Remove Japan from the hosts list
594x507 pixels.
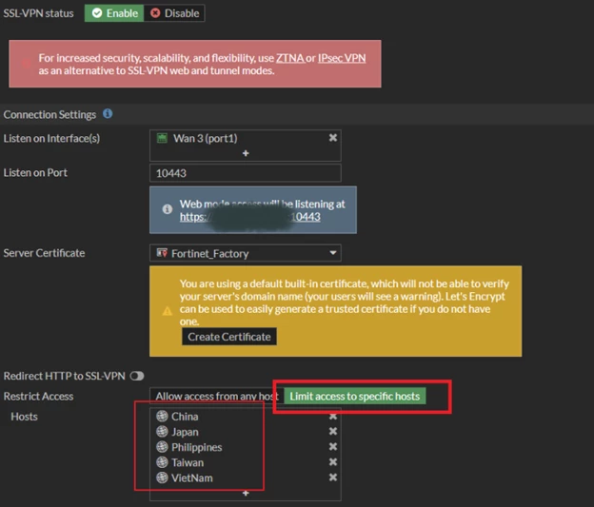click(333, 431)
